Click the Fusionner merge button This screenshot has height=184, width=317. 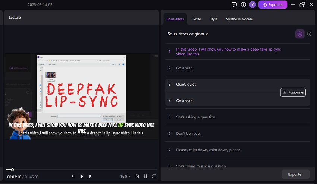pyautogui.click(x=293, y=92)
